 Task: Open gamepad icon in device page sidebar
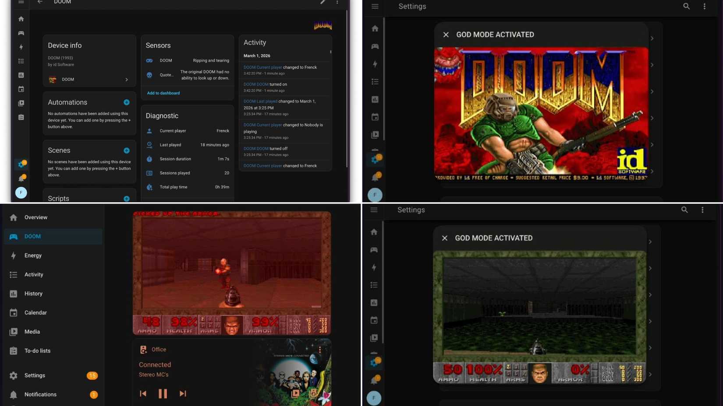(x=21, y=33)
